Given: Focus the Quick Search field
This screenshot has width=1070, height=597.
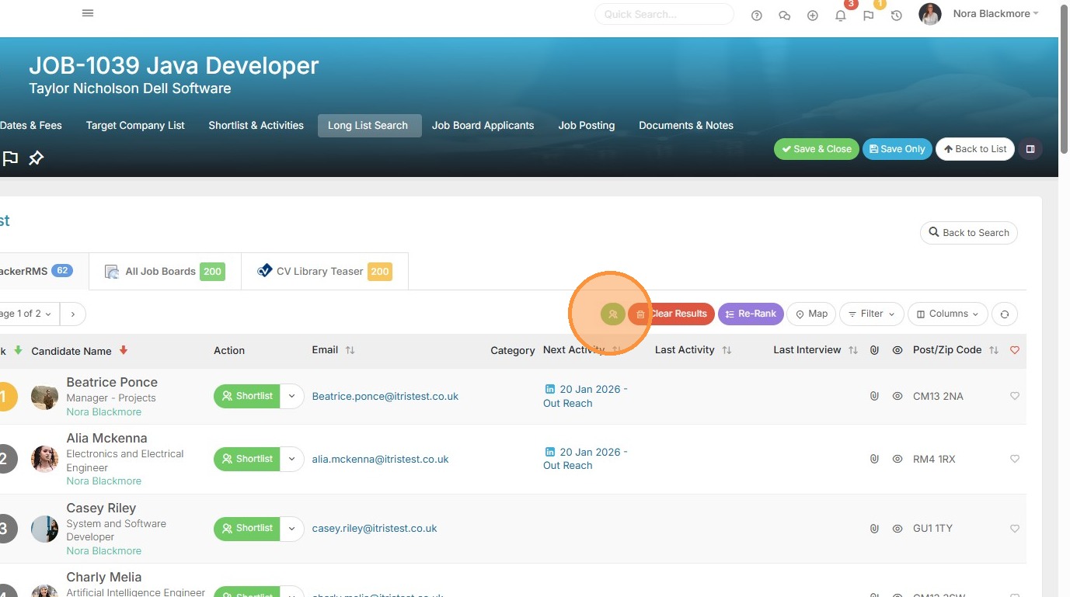Looking at the screenshot, I should (664, 14).
